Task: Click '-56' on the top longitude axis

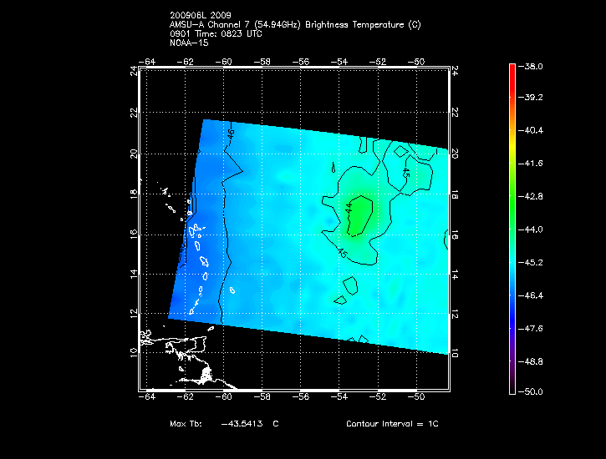Action: point(301,62)
